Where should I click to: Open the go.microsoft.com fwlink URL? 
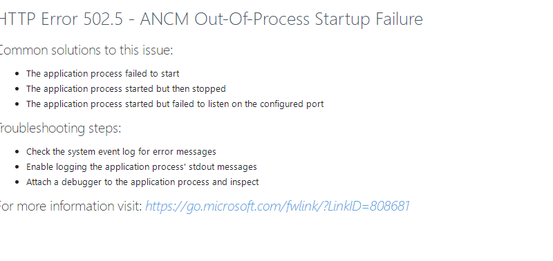(x=277, y=206)
